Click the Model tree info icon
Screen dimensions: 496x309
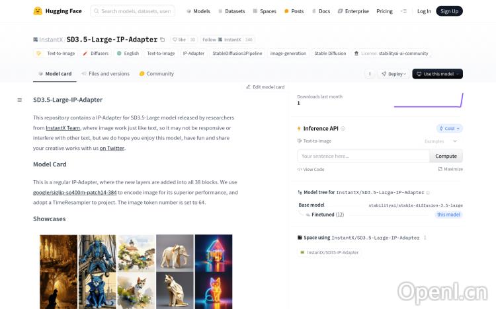click(x=428, y=193)
